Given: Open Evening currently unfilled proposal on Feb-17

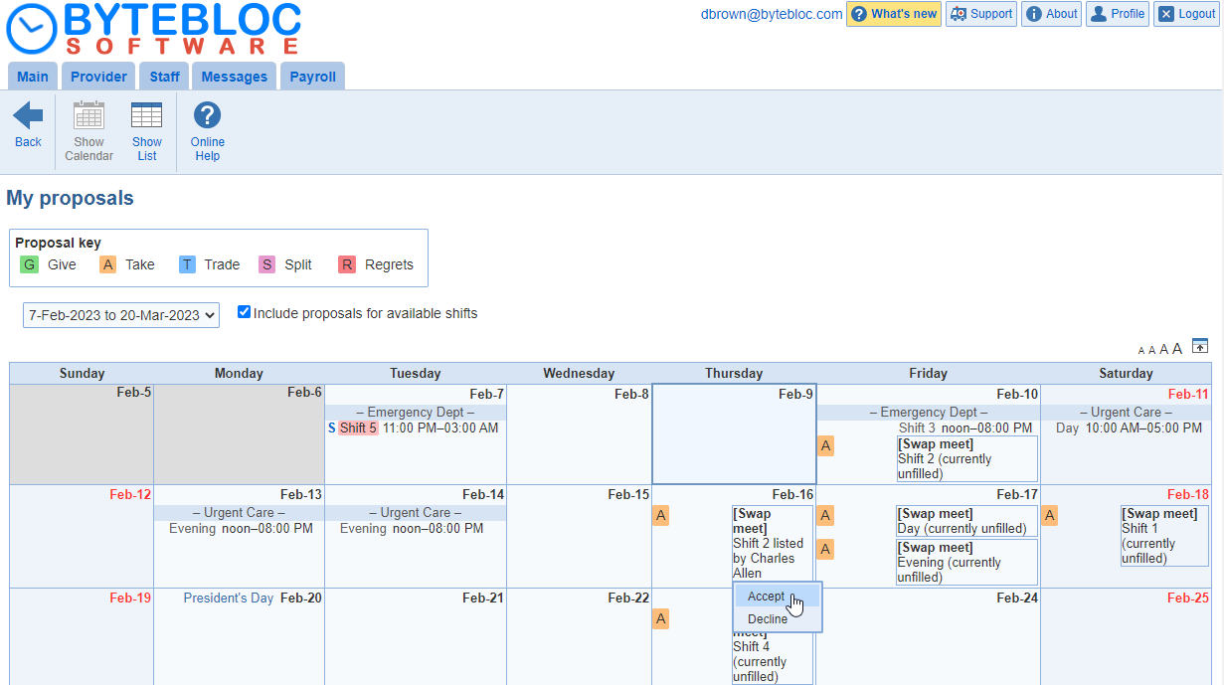Looking at the screenshot, I should [966, 562].
